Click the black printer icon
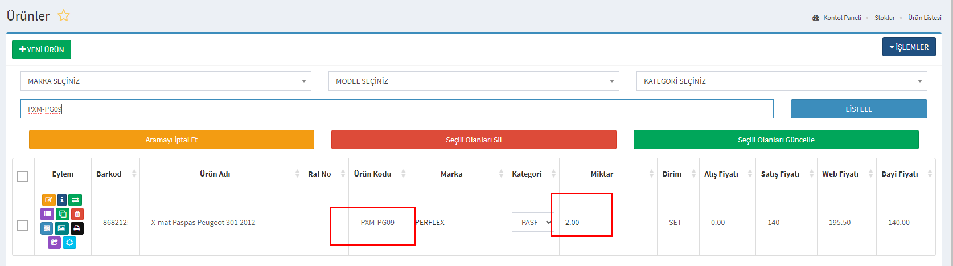Viewport: 953px width, 266px height. [77, 228]
